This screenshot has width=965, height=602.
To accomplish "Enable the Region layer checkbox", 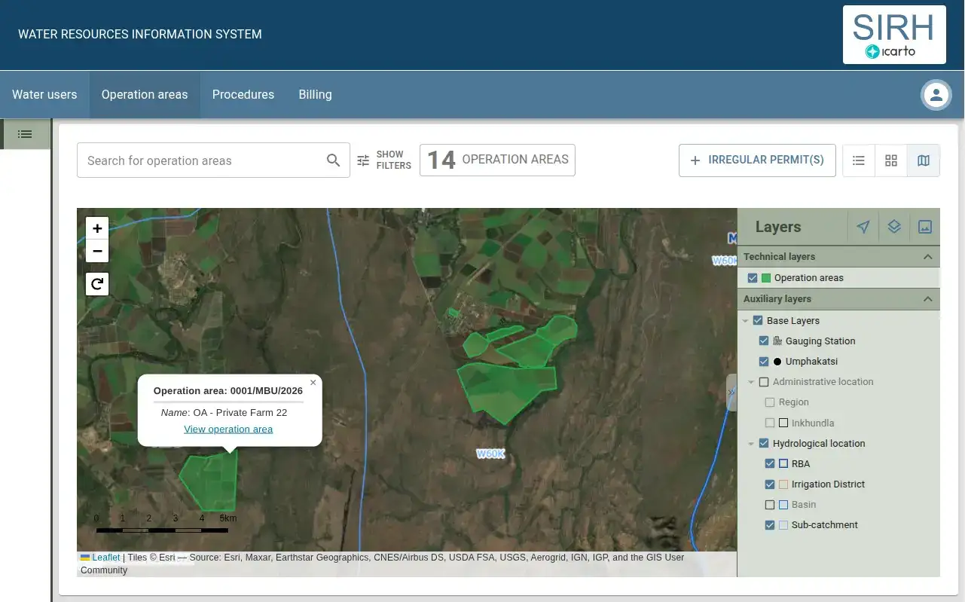I will point(770,402).
